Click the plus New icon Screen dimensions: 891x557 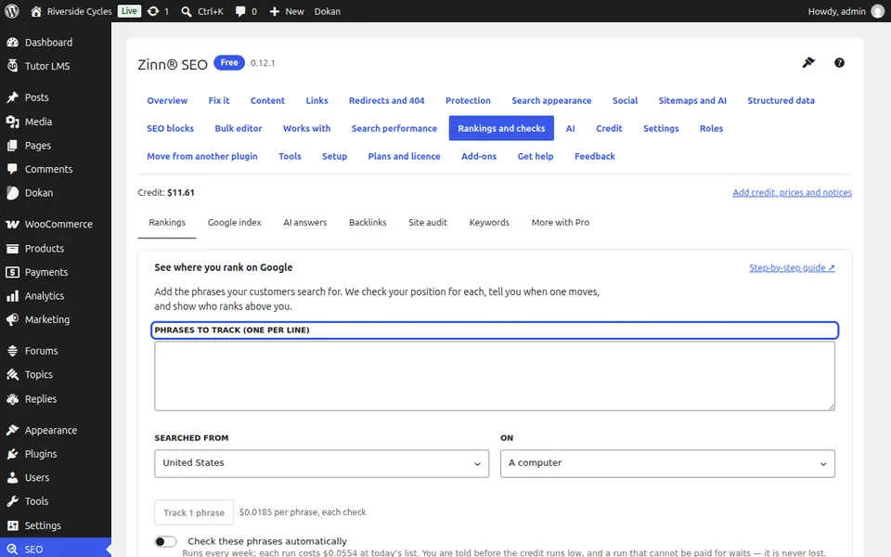pyautogui.click(x=275, y=11)
